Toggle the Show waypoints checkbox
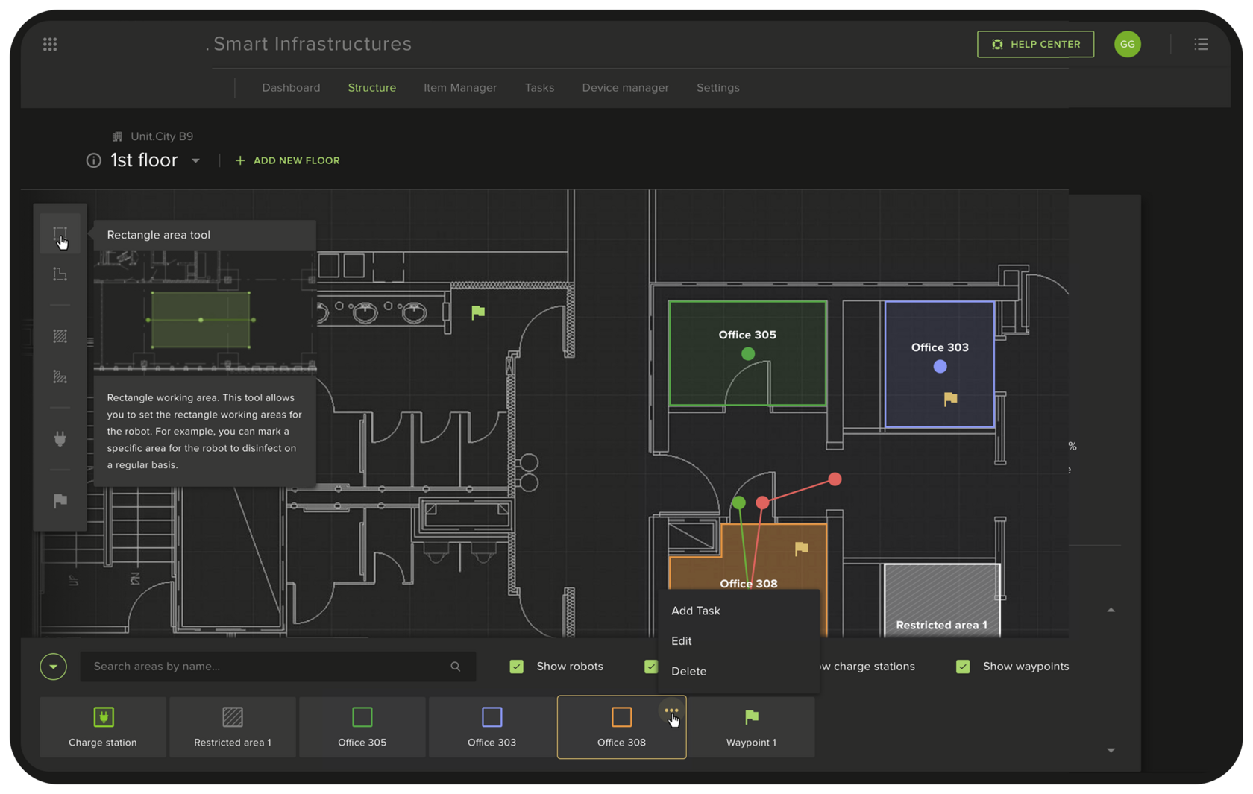The width and height of the screenshot is (1253, 794). click(x=963, y=667)
